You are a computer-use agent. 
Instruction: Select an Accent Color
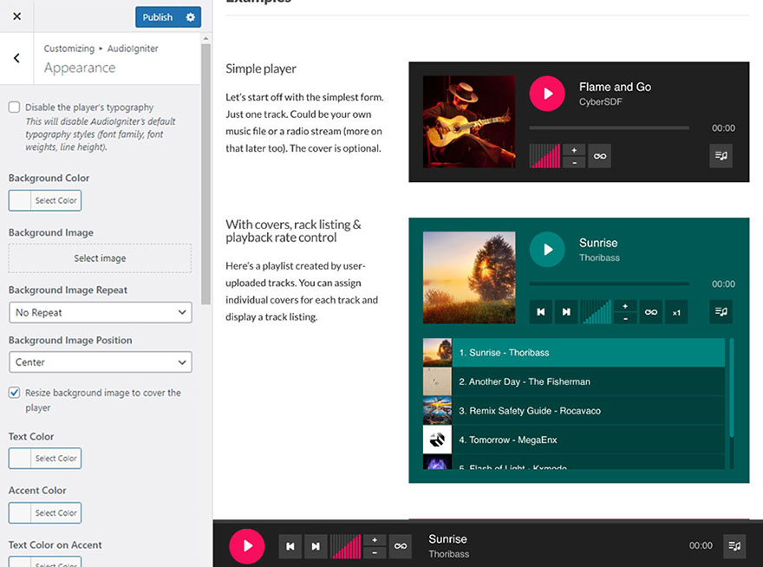click(x=45, y=513)
